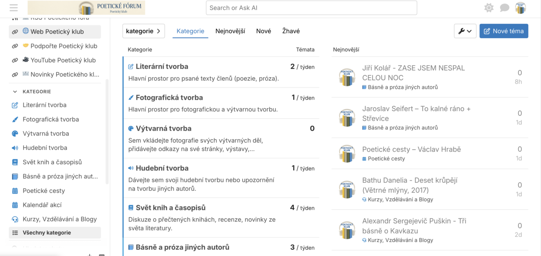Open Hudební tvorba category heading
Screen dimensions: 541x256
click(162, 168)
